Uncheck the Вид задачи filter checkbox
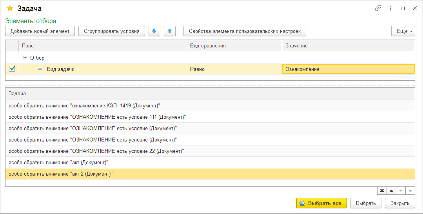The width and height of the screenshot is (423, 214). coord(12,69)
